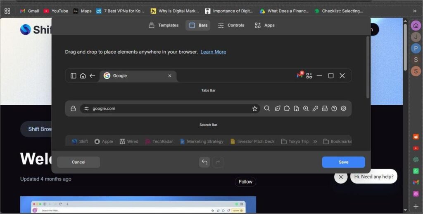Viewport: 423px width, 214px height.
Task: Click the printer icon in Search Bar
Action: pyautogui.click(x=325, y=108)
